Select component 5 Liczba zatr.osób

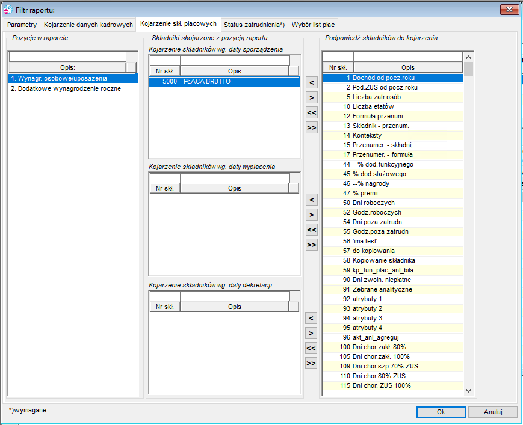(x=393, y=97)
